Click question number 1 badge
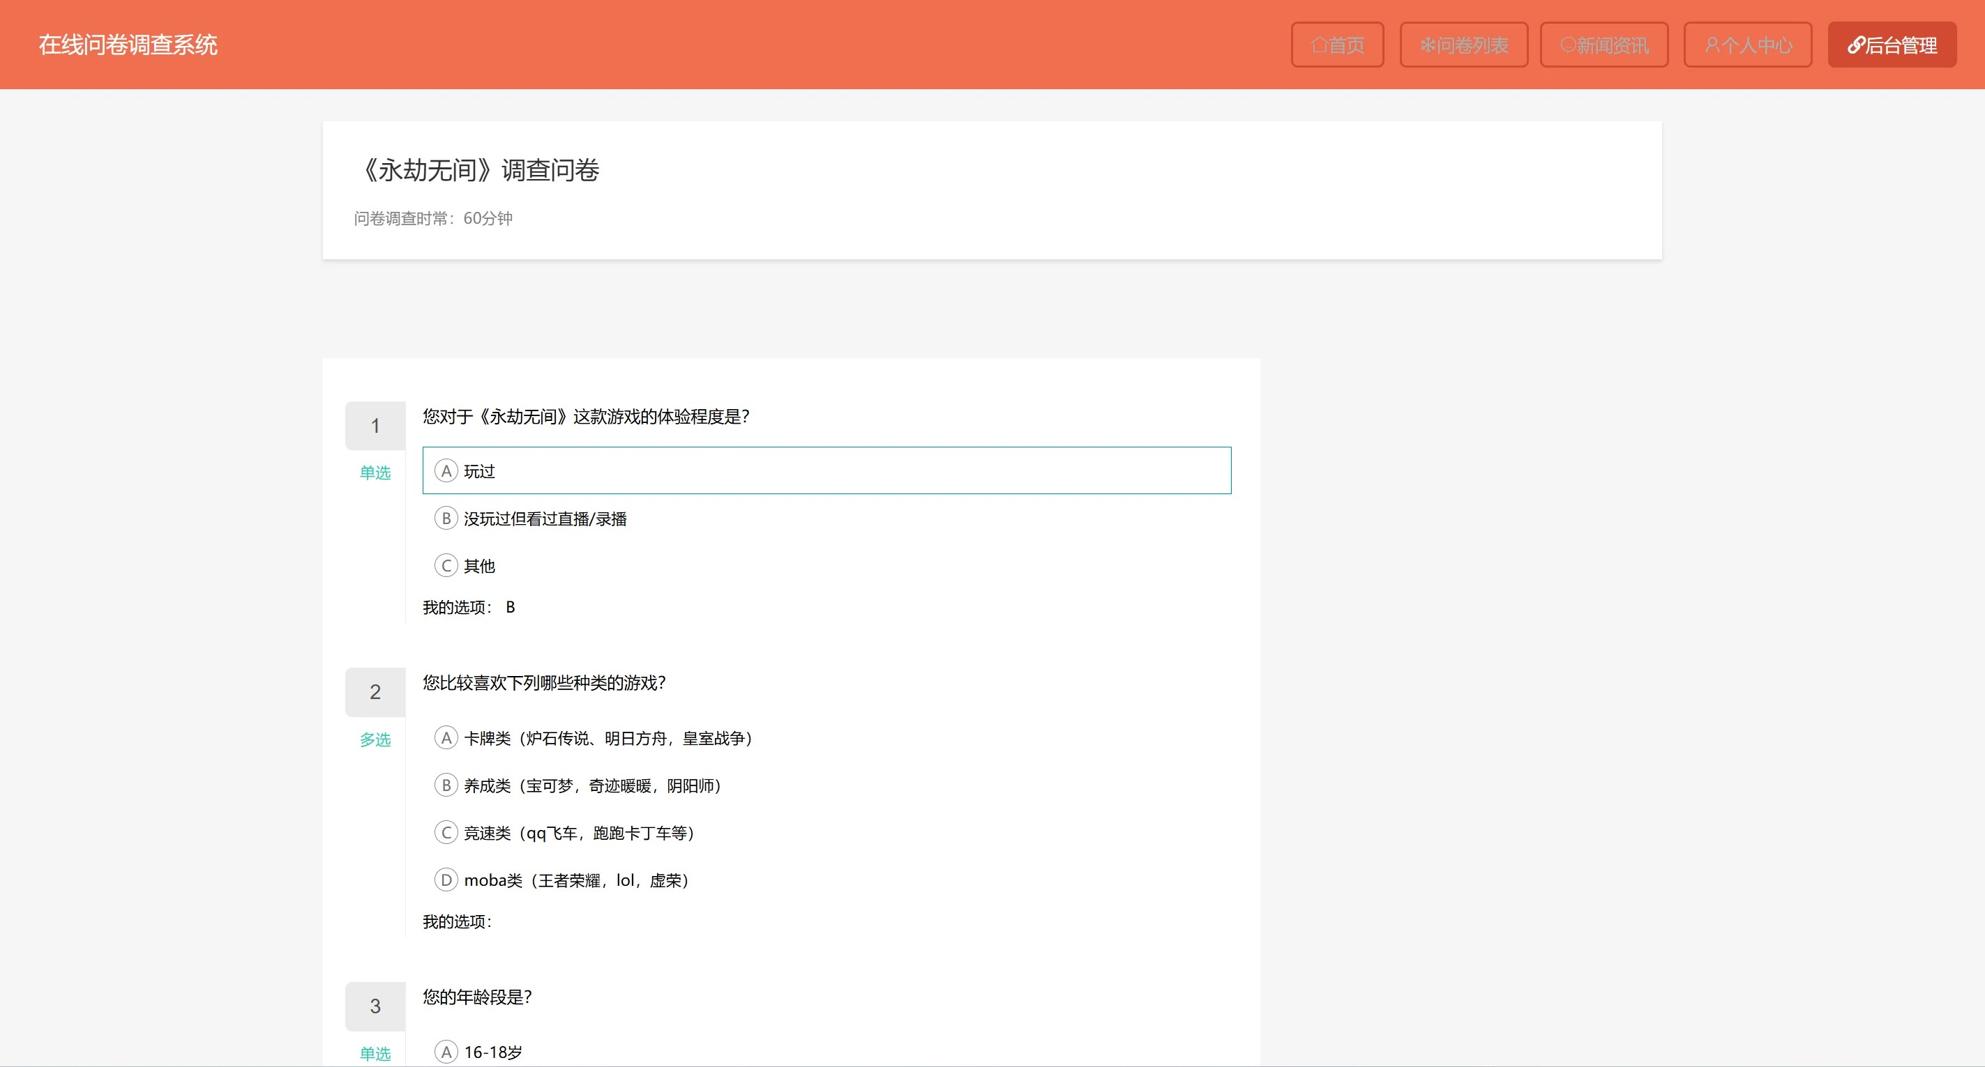Viewport: 1985px width, 1067px height. [375, 426]
